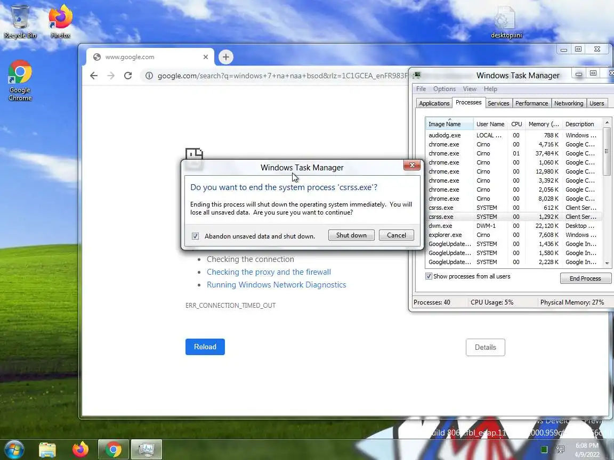Open the Google Chrome desktop shortcut
Viewport: 614px width, 460px height.
(x=20, y=80)
